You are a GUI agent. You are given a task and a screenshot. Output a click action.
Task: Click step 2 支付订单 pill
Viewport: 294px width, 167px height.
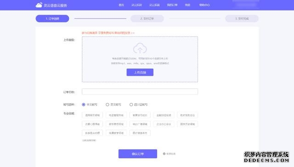(147, 18)
